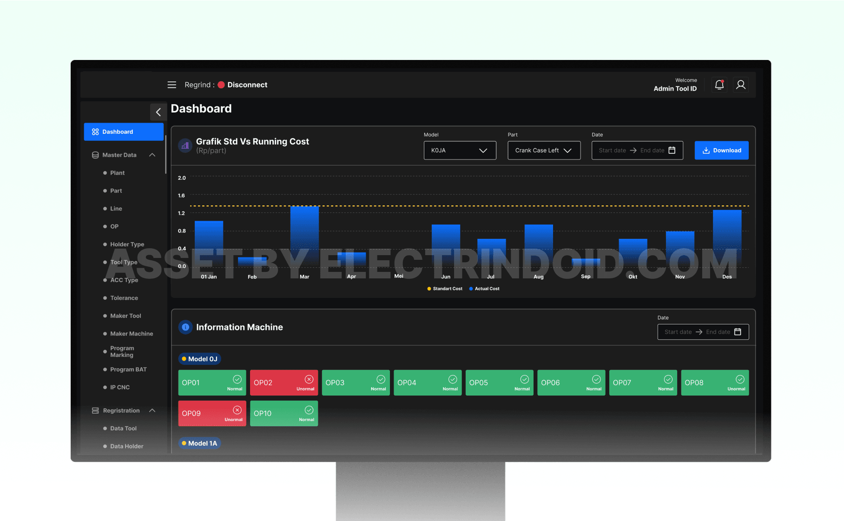Click the notification bell icon
Image resolution: width=844 pixels, height=521 pixels.
(719, 85)
